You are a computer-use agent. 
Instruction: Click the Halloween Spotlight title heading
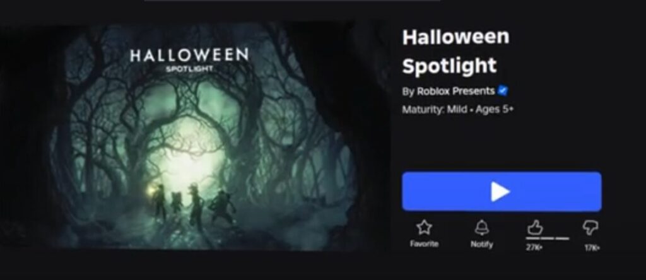[x=455, y=51]
